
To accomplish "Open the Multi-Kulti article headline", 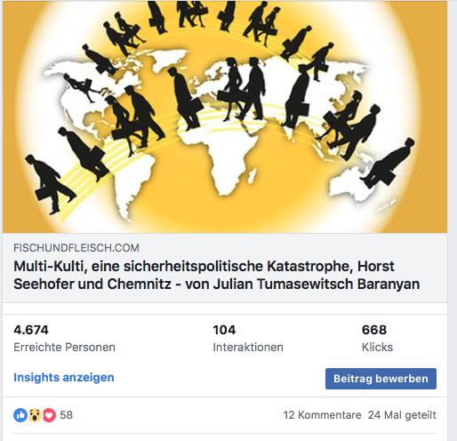I will point(217,275).
